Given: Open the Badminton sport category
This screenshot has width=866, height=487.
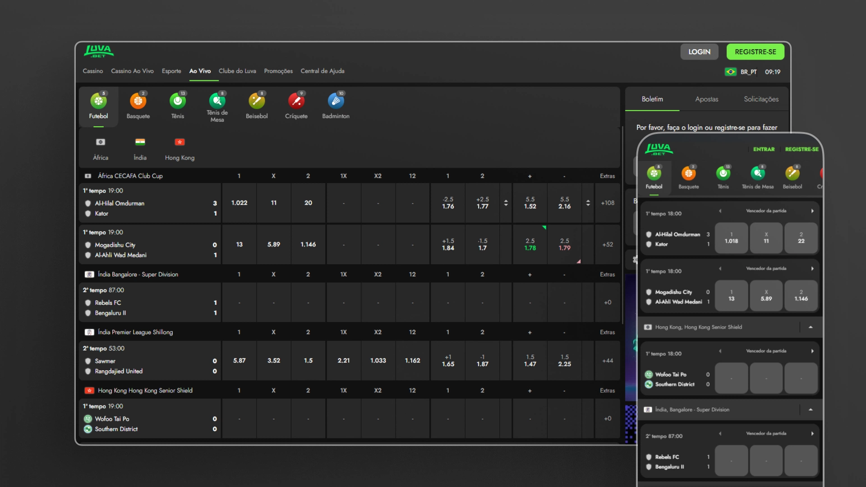Looking at the screenshot, I should [336, 101].
